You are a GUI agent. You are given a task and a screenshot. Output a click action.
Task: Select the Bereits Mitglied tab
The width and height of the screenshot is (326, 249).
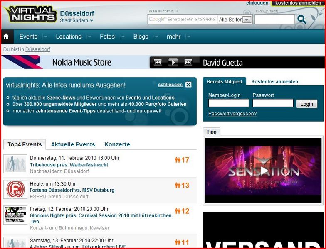[x=225, y=81]
